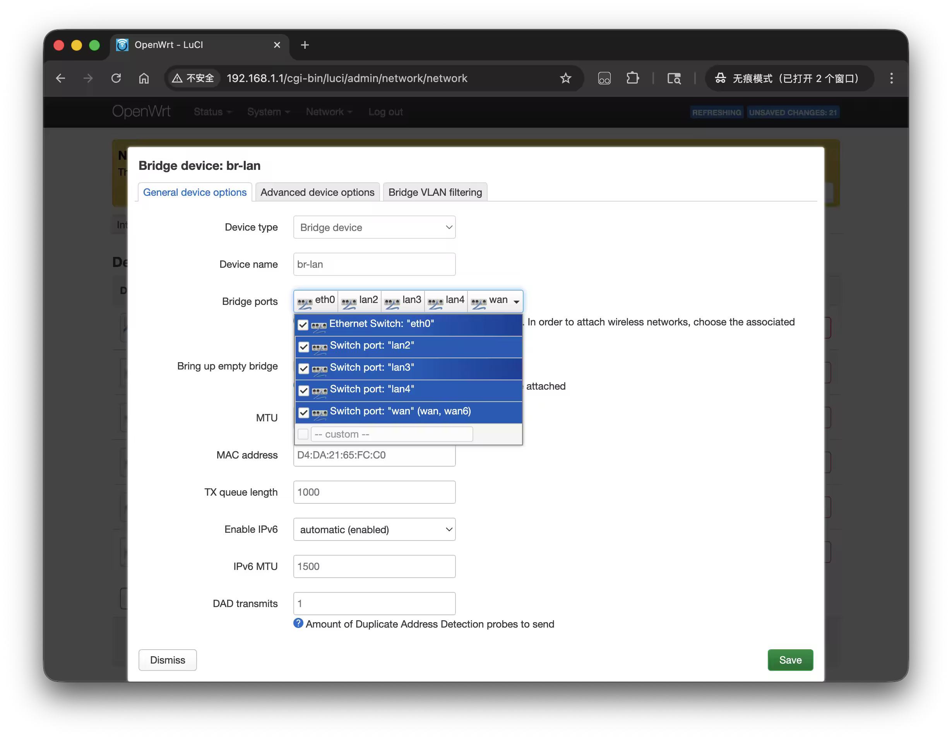Image resolution: width=952 pixels, height=739 pixels.
Task: Uncheck Switch port "lan4"
Action: point(303,390)
